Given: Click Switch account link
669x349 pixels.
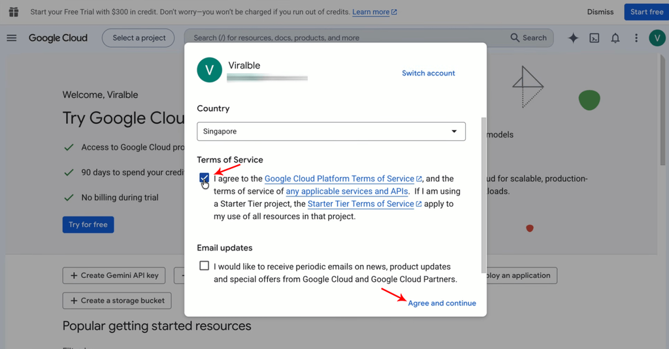Looking at the screenshot, I should coord(429,73).
